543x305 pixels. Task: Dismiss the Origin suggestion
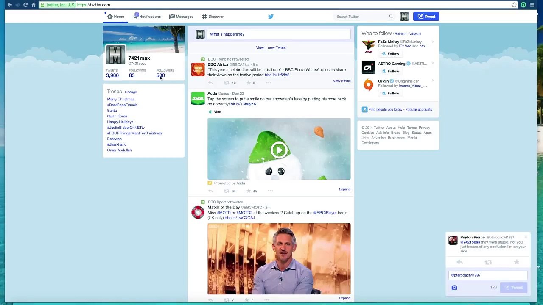point(433,80)
